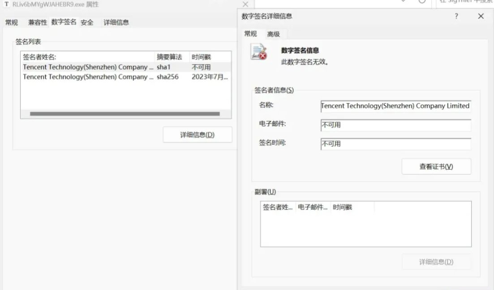
Task: Click 签名者姓名 header in countersignature list
Action: 278,207
